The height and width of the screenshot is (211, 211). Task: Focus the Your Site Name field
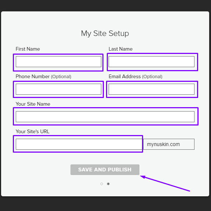click(x=105, y=117)
